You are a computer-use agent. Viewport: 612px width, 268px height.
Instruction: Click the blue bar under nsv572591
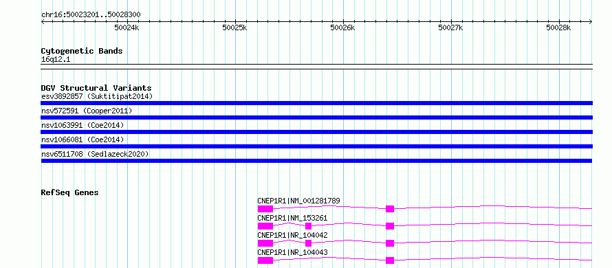click(316, 118)
